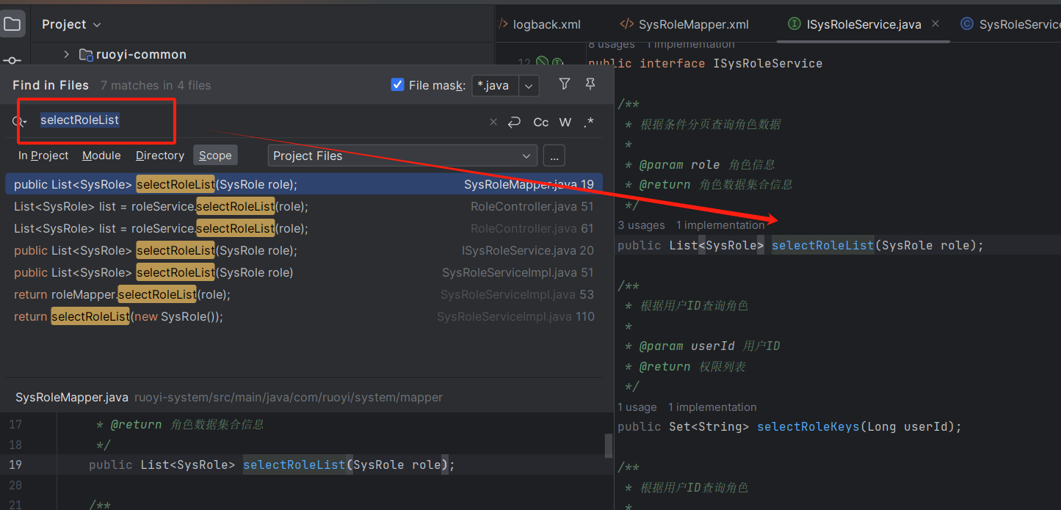1061x510 pixels.
Task: Pin the Find in Files window
Action: [x=590, y=84]
